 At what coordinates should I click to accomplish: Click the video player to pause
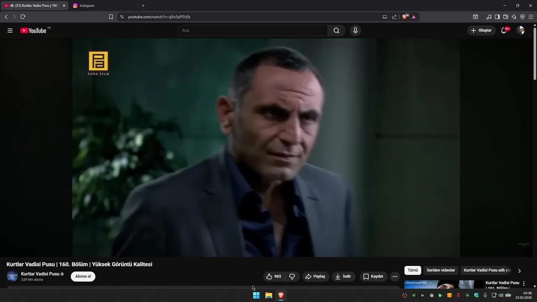point(266,148)
